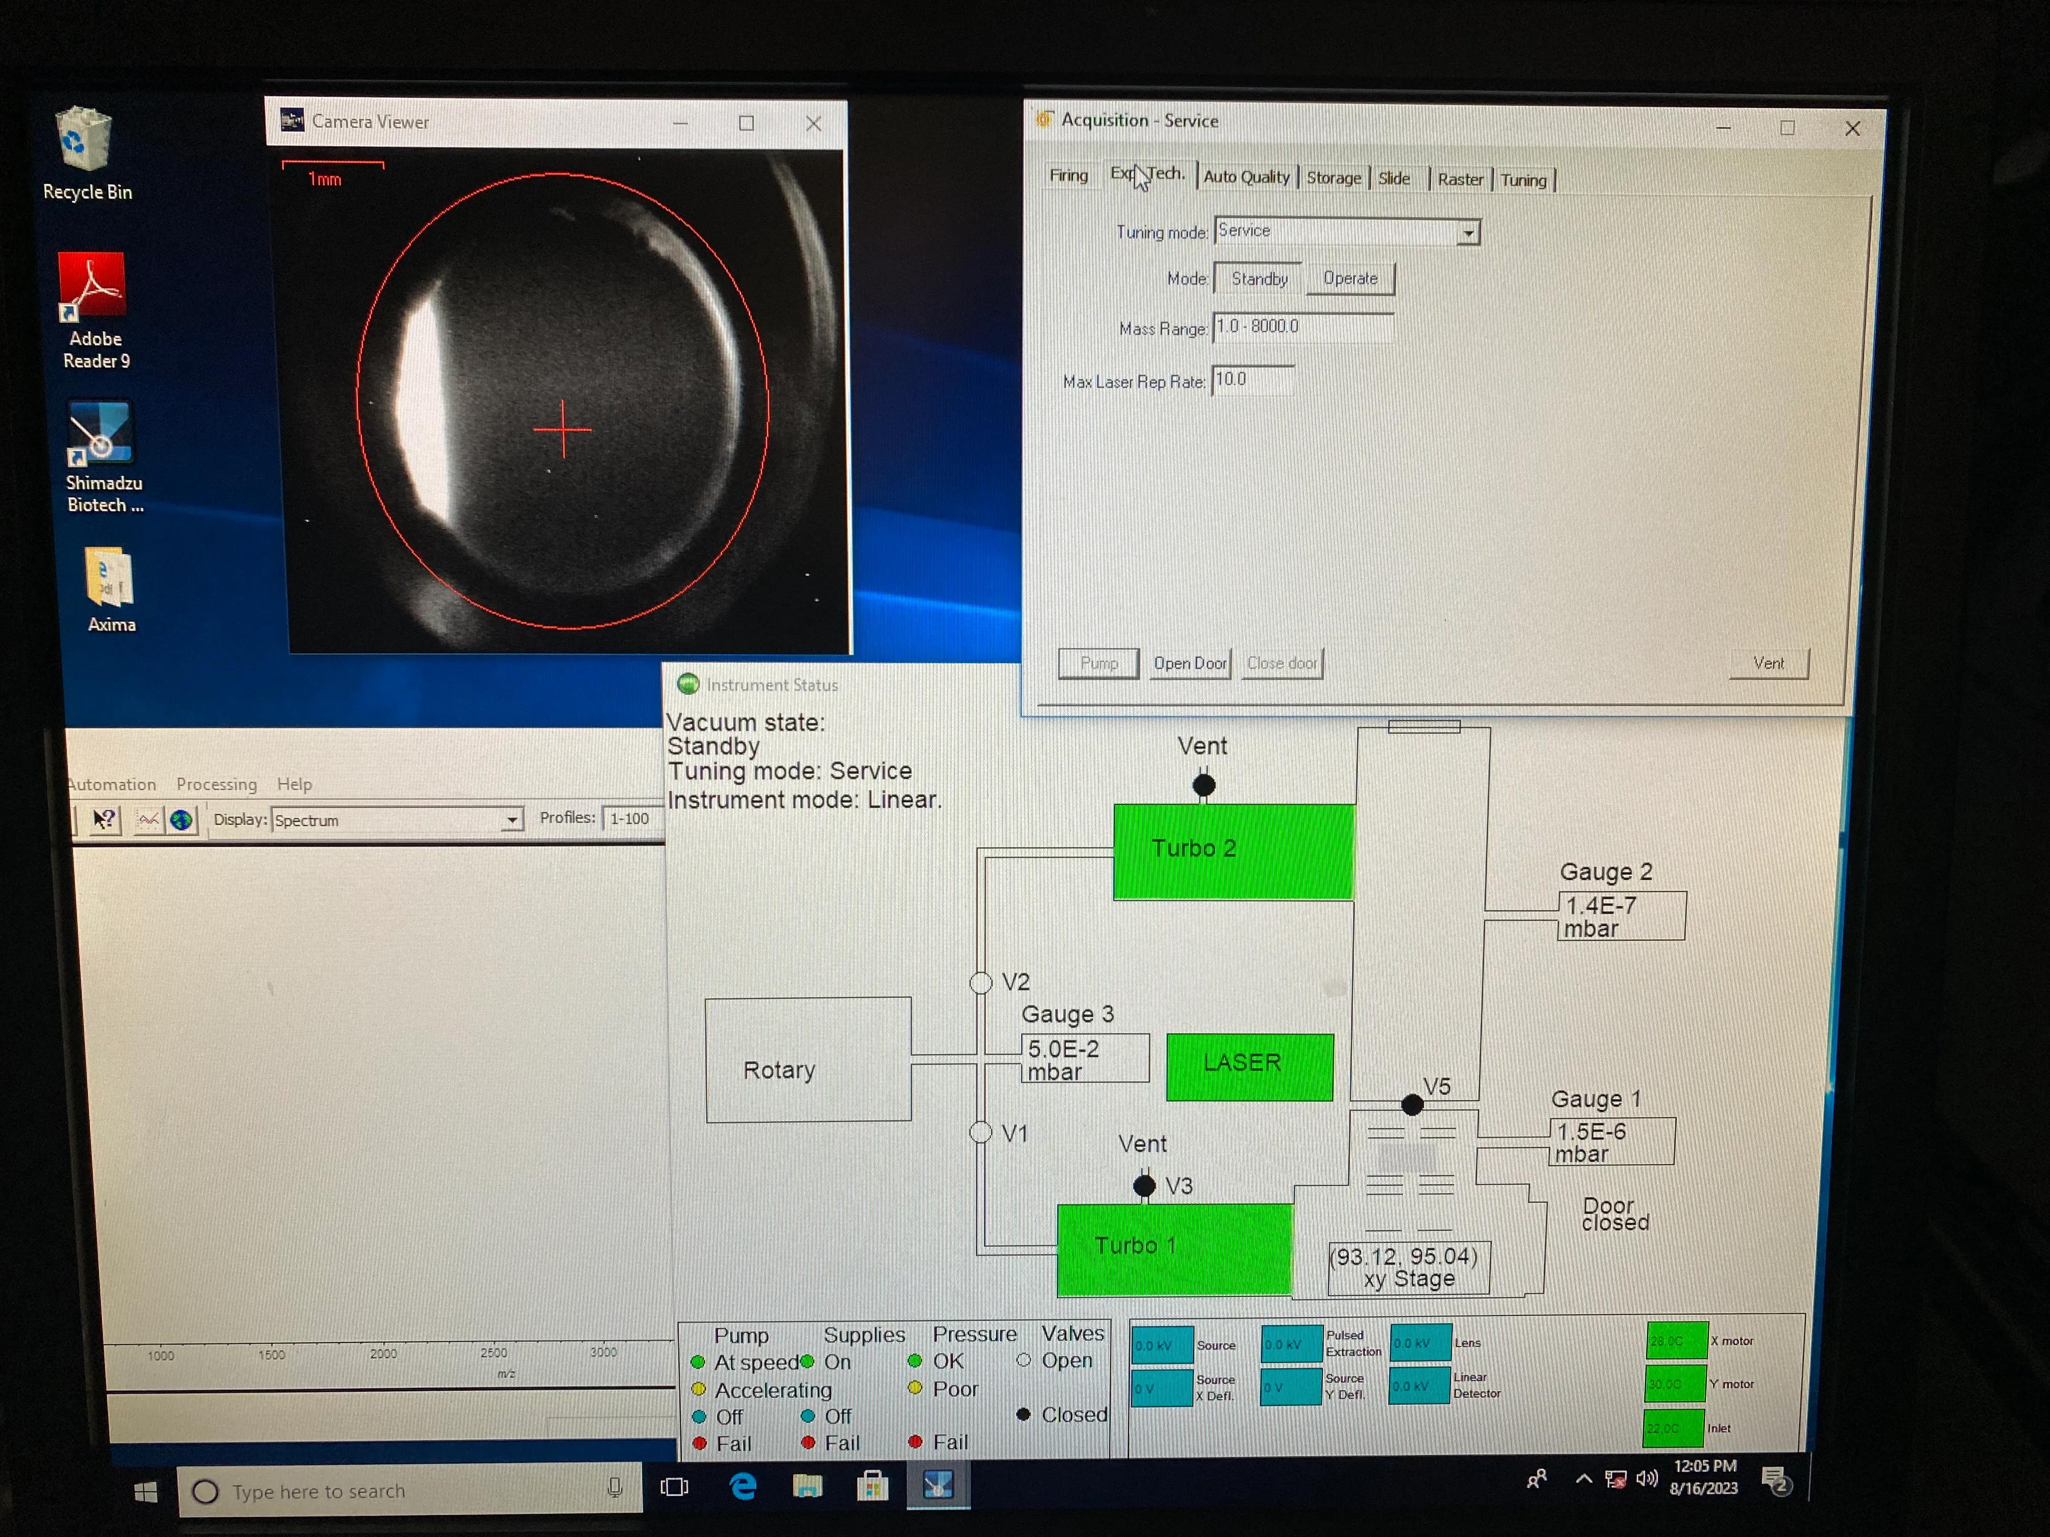The height and width of the screenshot is (1537, 2050).
Task: Click the spectrum chart toolbar icon
Action: pyautogui.click(x=148, y=820)
